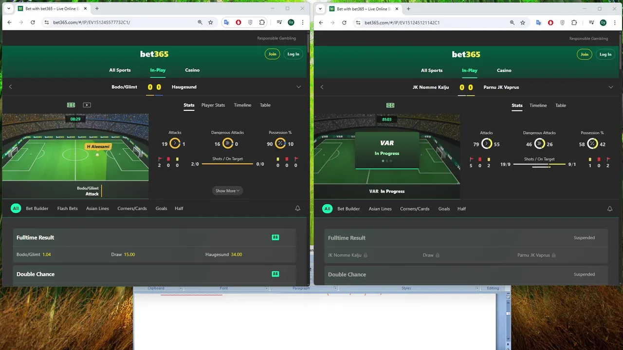Expand Show More stats in Bodo/Glimt match
This screenshot has height=350, width=623.
tap(228, 191)
